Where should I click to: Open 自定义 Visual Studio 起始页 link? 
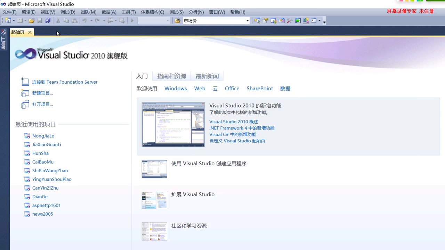click(x=237, y=141)
